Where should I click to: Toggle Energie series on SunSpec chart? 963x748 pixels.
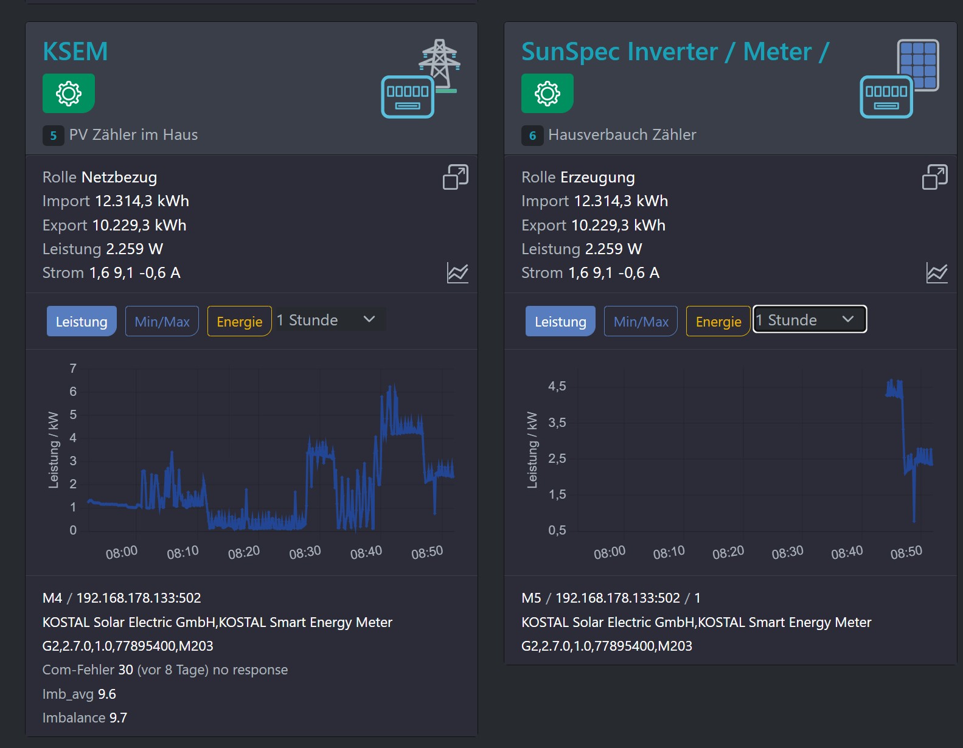coord(718,321)
